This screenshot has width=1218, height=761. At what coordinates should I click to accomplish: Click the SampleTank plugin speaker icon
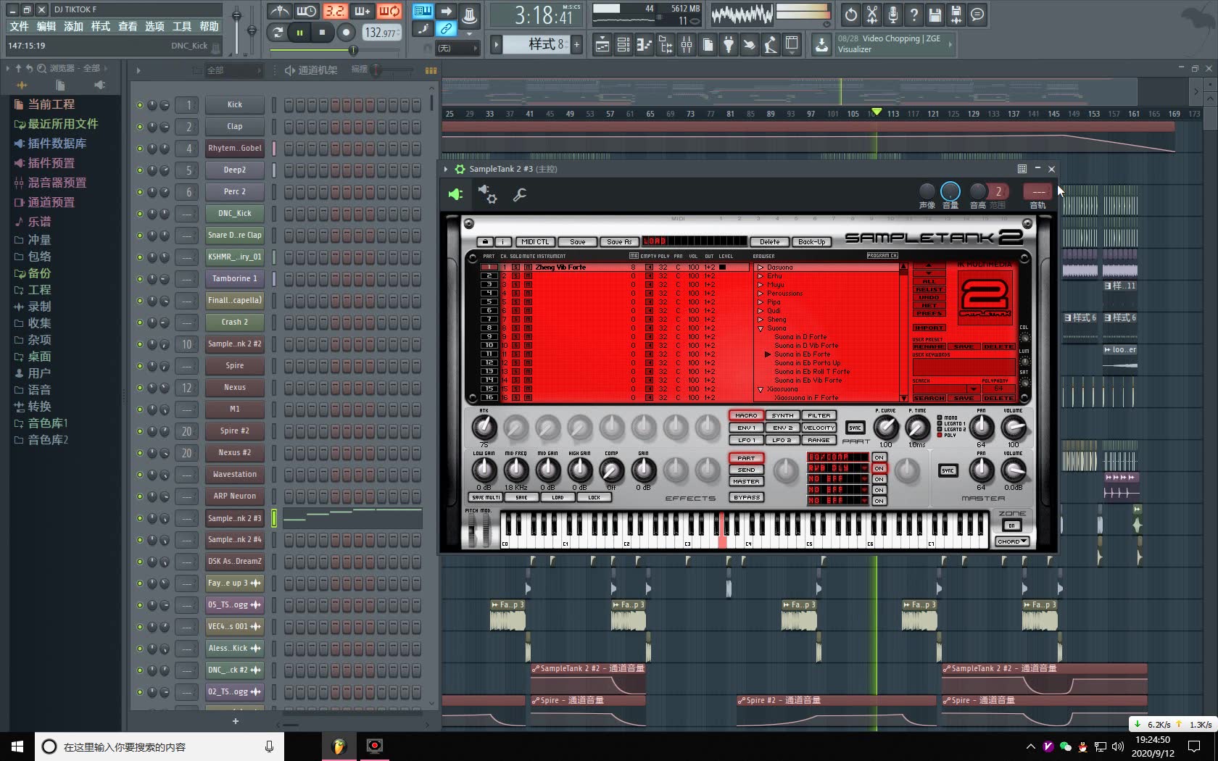455,194
